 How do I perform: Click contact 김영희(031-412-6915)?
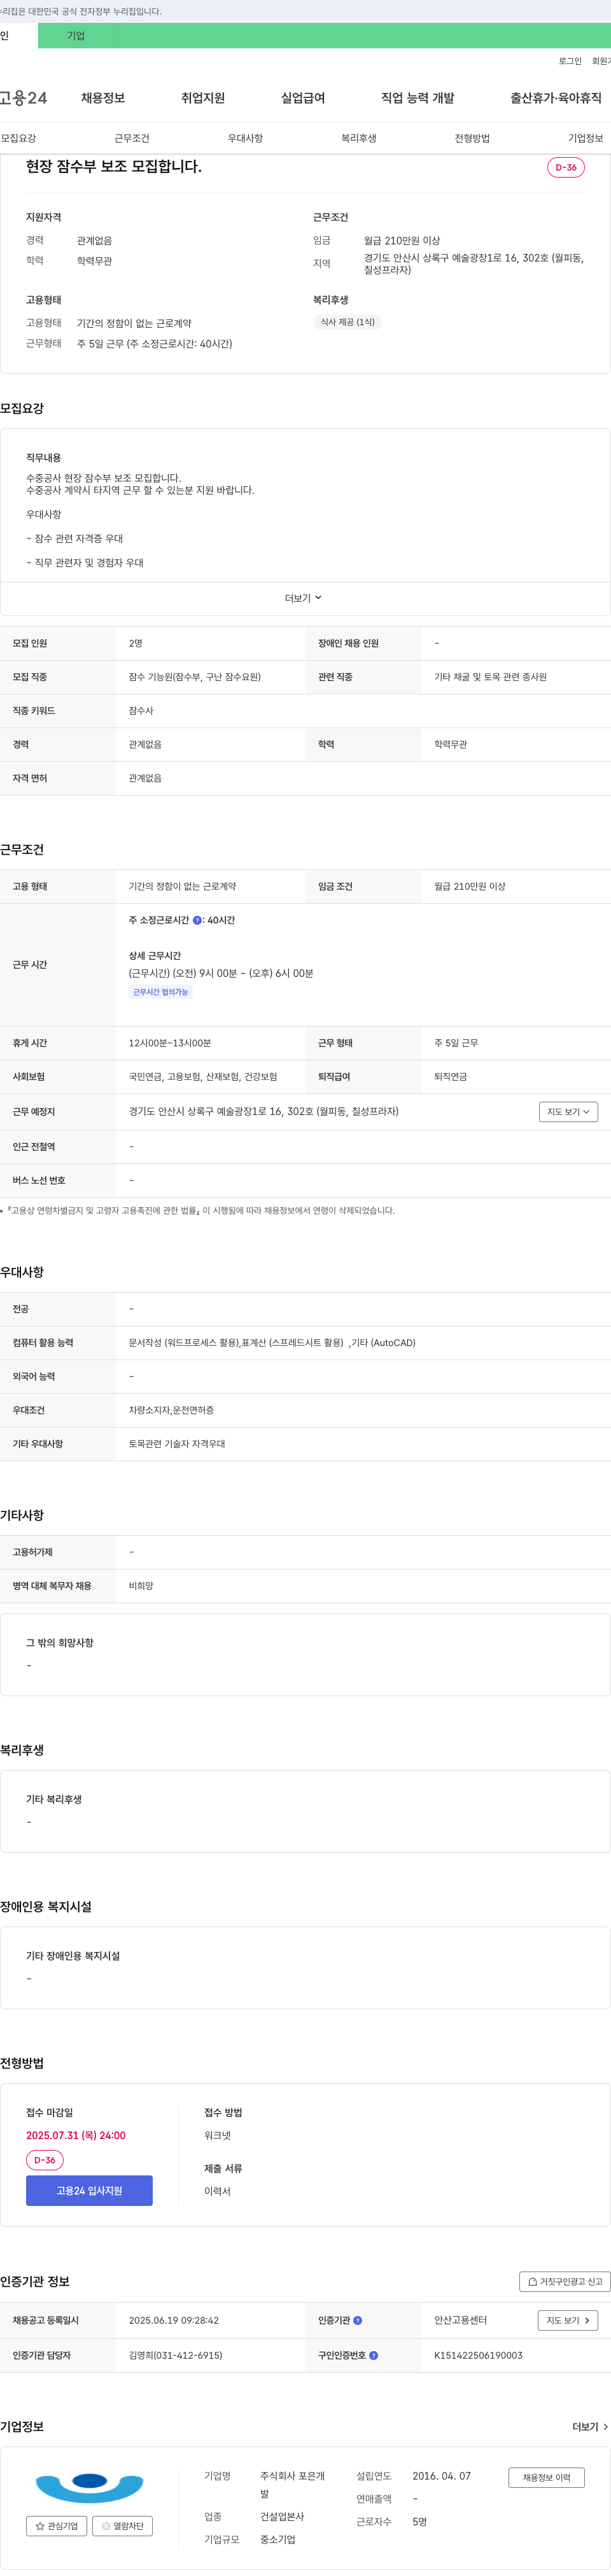click(176, 2356)
